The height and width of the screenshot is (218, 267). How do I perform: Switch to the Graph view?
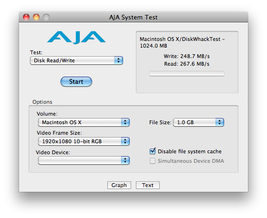click(119, 185)
